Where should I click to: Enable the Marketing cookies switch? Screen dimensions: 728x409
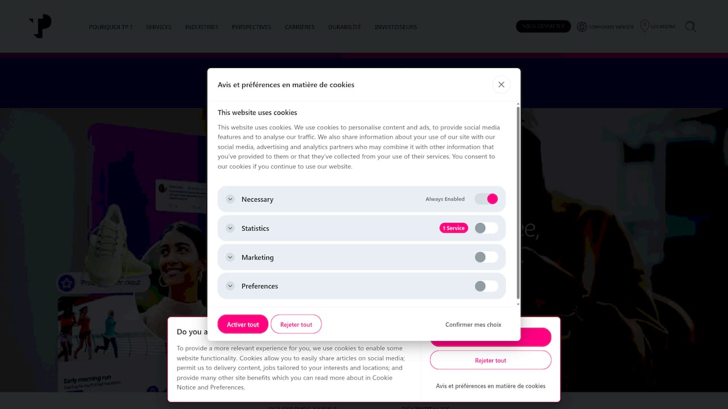pyautogui.click(x=486, y=257)
